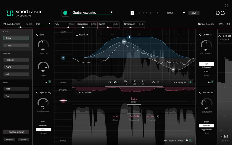232x145 pixels.
Task: Select the EGuit track
Action: [x=16, y=45]
